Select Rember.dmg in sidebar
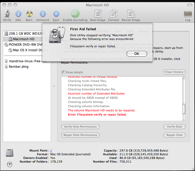This screenshot has height=171, width=195. pos(27,67)
